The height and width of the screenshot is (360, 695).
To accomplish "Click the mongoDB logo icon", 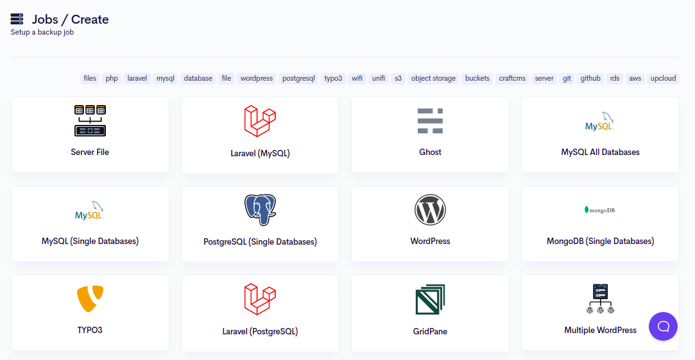I will tap(600, 210).
